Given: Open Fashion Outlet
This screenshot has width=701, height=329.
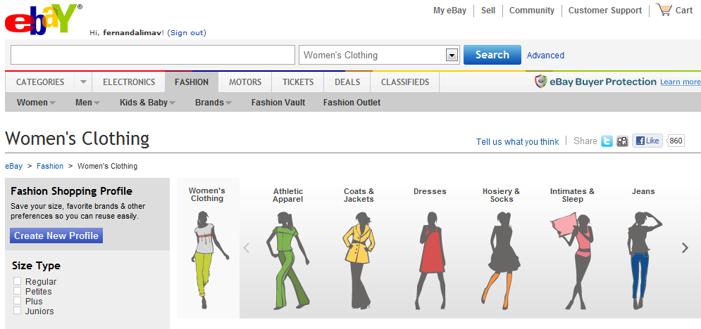Looking at the screenshot, I should (352, 103).
